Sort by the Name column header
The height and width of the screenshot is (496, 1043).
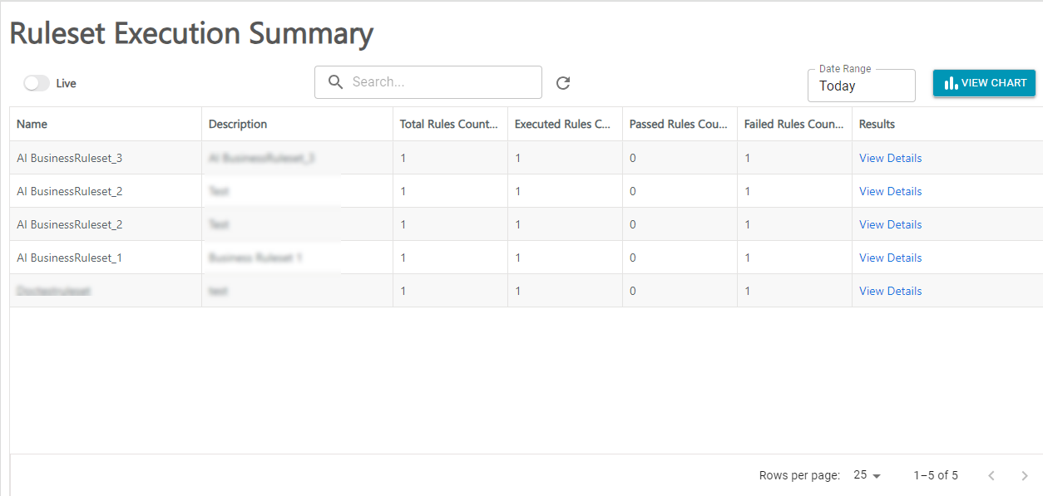32,124
